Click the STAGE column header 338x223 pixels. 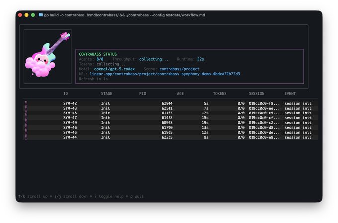tap(106, 94)
